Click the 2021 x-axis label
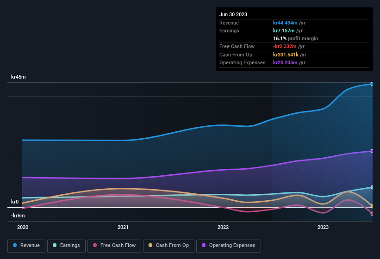The height and width of the screenshot is (259, 380). click(123, 227)
